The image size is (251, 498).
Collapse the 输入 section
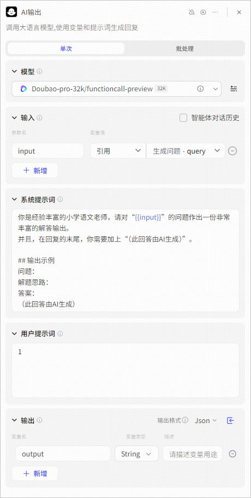pyautogui.click(x=14, y=118)
